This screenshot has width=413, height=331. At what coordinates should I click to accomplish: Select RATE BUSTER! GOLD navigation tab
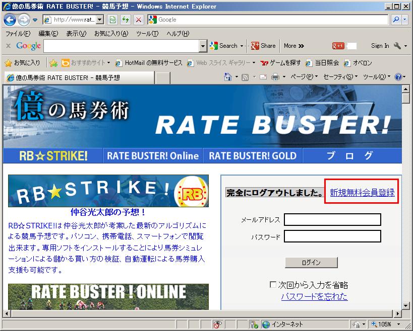pos(253,156)
